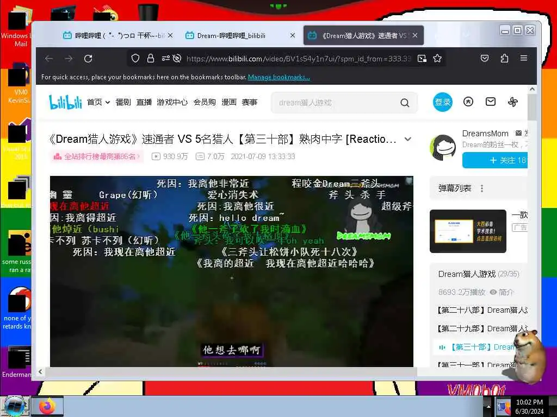This screenshot has width=557, height=417.
Task: Click the bilibili logo
Action: point(65,102)
